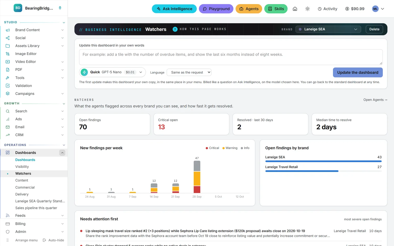394x246 pixels.
Task: Click the Search magnifier icon in sidebar
Action: click(8, 111)
